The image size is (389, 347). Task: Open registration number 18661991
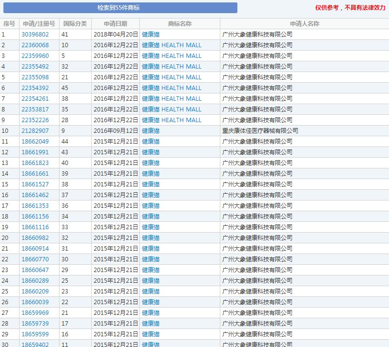pos(35,152)
